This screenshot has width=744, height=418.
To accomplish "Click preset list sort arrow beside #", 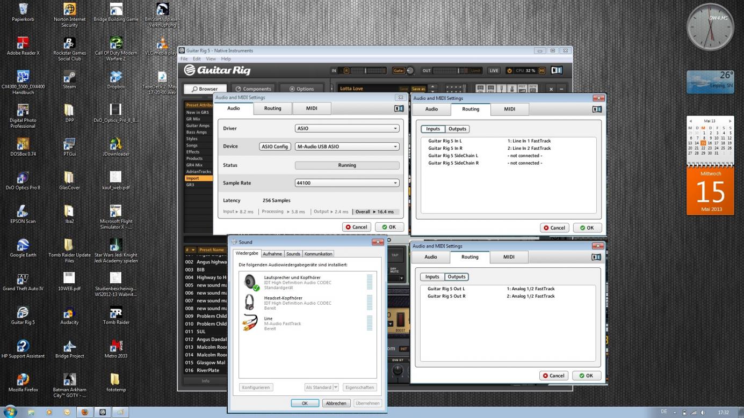I will 192,250.
